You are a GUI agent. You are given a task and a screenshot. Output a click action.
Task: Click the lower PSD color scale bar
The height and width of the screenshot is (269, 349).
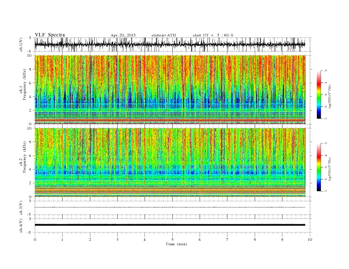click(x=319, y=167)
